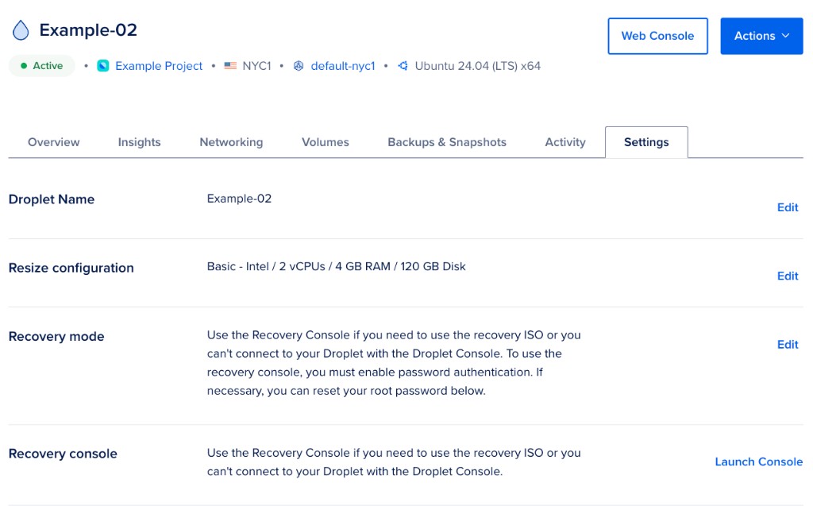
Task: Open the Web Console
Action: pyautogui.click(x=657, y=36)
